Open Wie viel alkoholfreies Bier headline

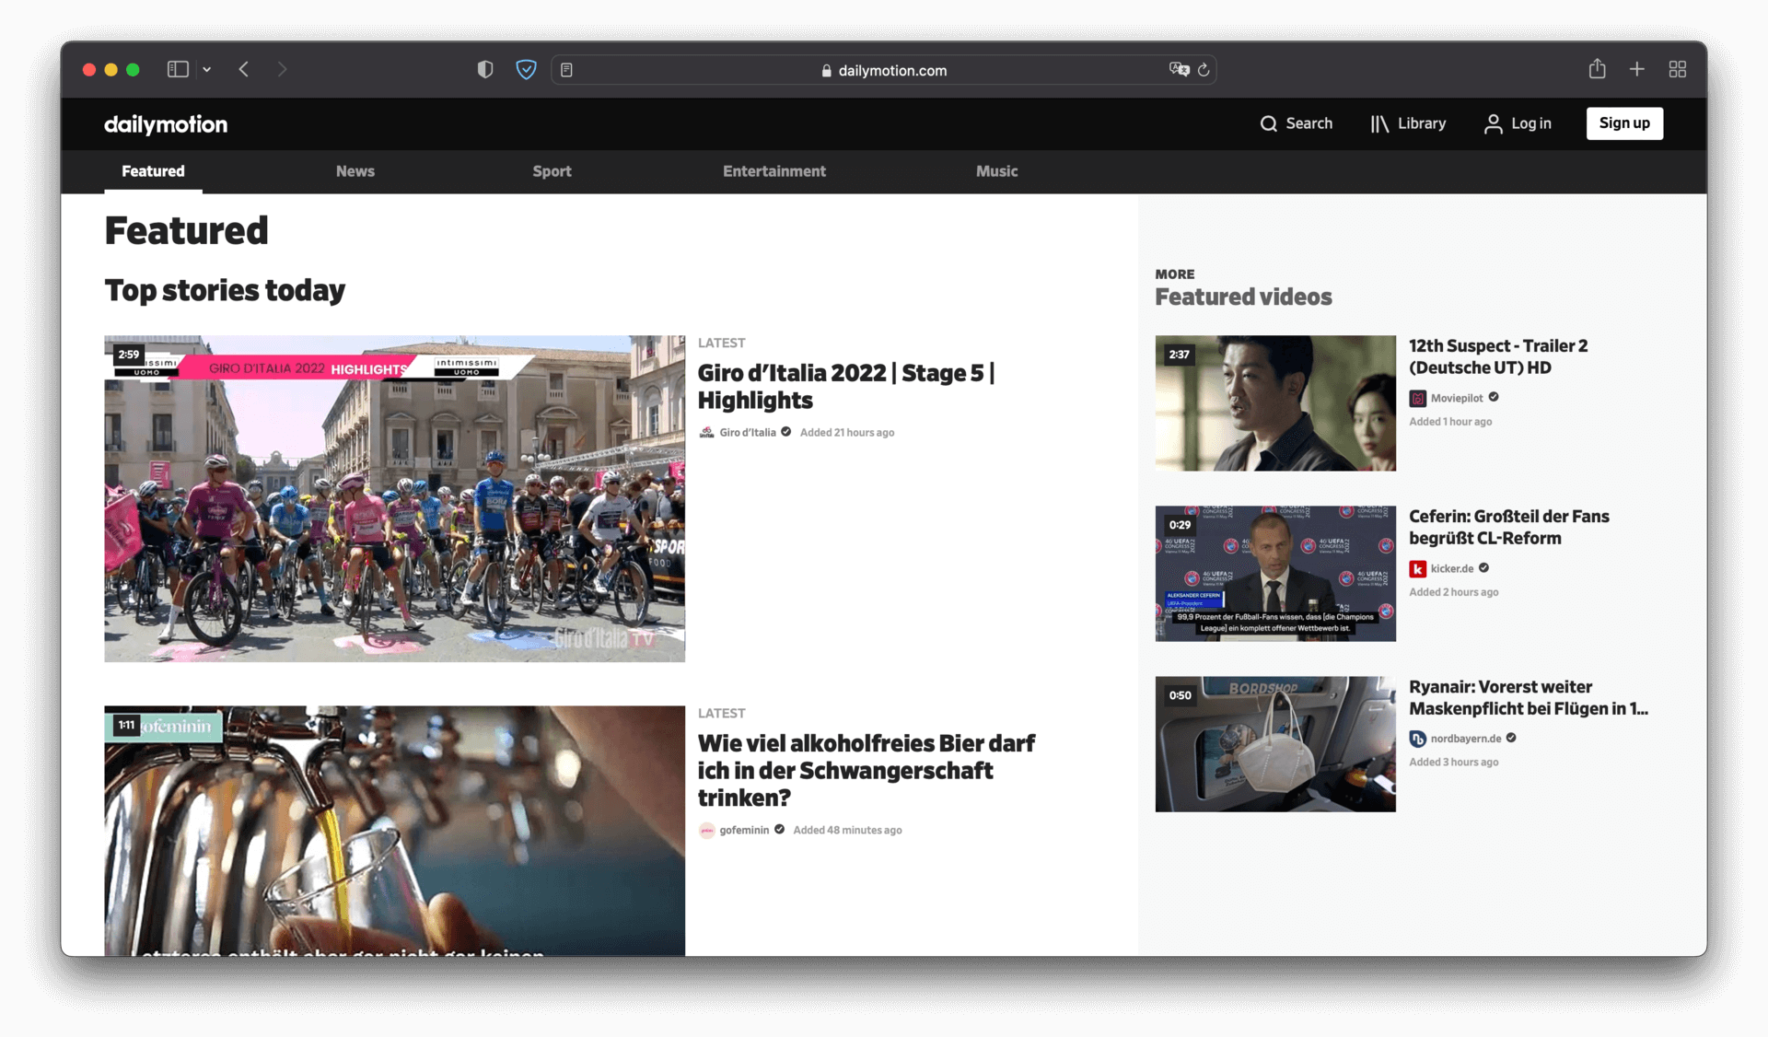click(866, 770)
